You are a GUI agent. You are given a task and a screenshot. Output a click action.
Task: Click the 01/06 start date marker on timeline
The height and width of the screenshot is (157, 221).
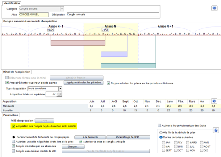pyautogui.click(x=50, y=30)
